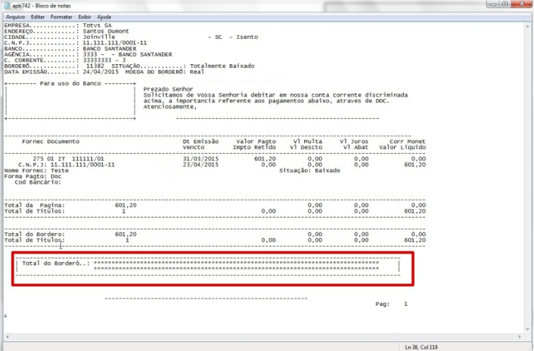Click document entry '275 01 IT 111111/01'
534x351 pixels.
click(x=69, y=159)
